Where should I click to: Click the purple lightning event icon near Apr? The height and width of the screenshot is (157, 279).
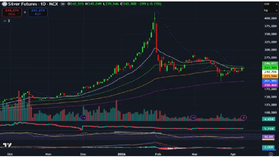[243, 118]
